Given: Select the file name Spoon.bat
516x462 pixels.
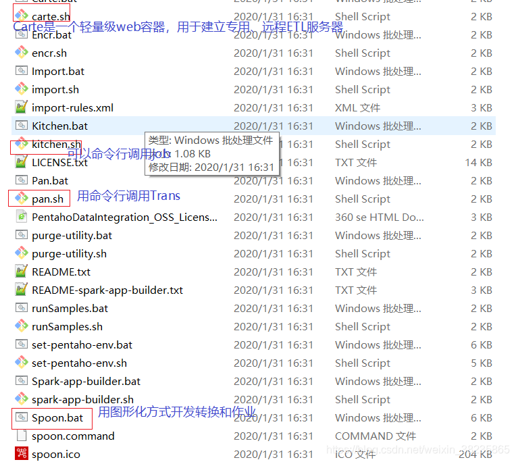Looking at the screenshot, I should [x=57, y=418].
